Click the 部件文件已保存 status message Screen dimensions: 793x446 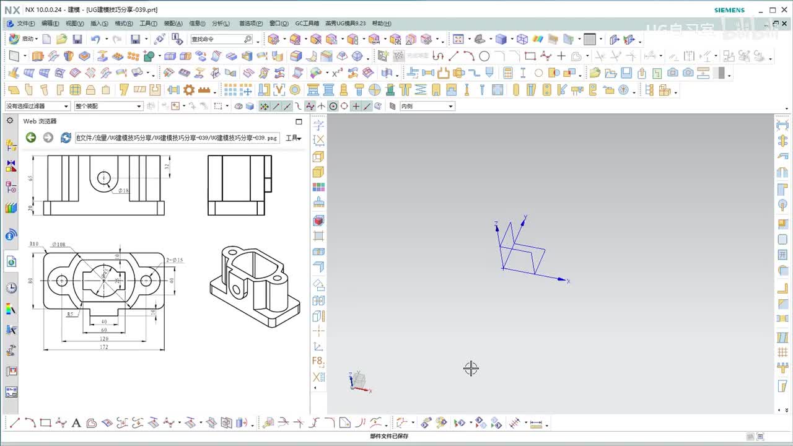(x=389, y=436)
